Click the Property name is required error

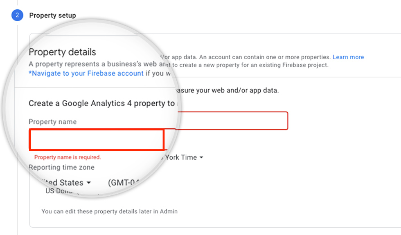[68, 157]
